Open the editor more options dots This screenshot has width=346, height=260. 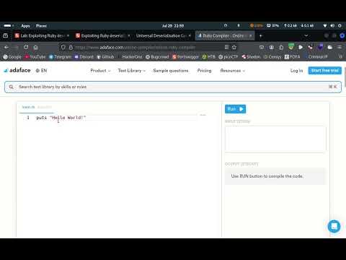(x=203, y=115)
